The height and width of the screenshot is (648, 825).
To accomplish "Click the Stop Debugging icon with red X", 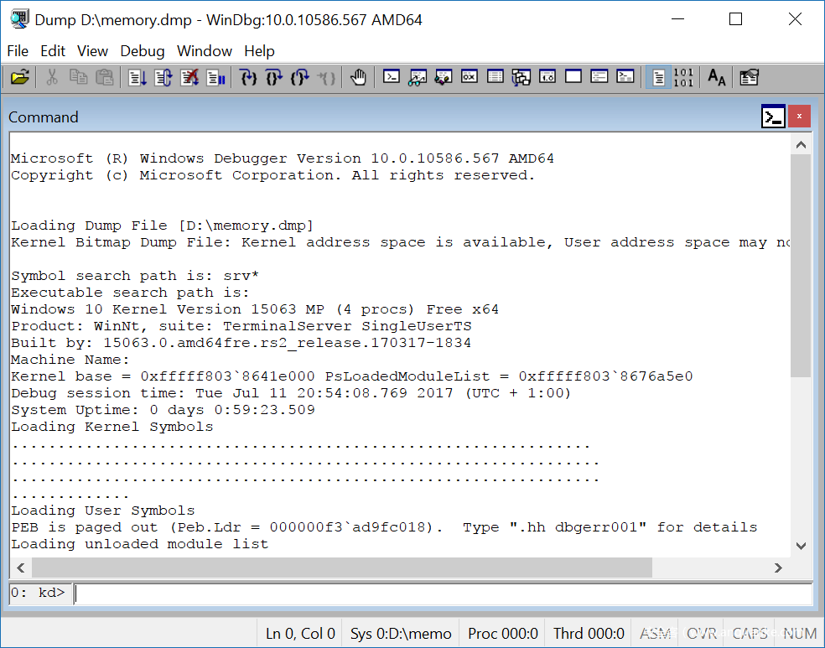I will coord(189,78).
